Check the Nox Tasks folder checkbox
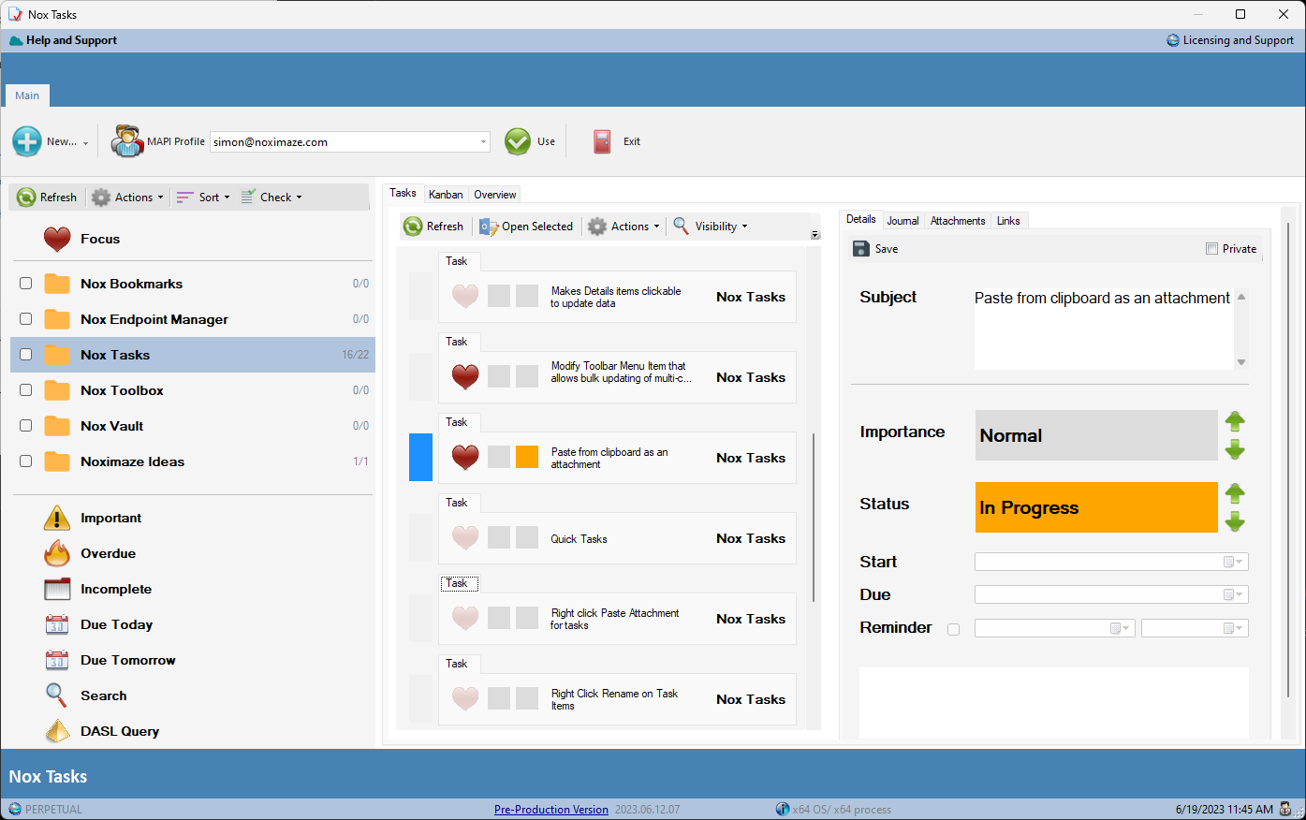Viewport: 1306px width, 820px height. click(x=26, y=355)
